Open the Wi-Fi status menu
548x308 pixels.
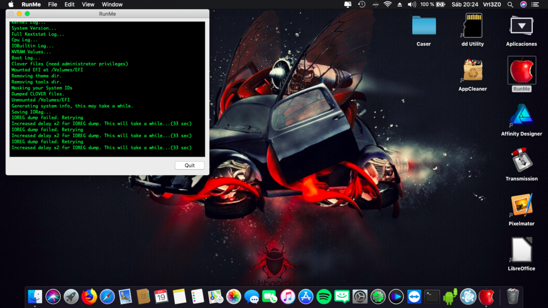(x=387, y=4)
